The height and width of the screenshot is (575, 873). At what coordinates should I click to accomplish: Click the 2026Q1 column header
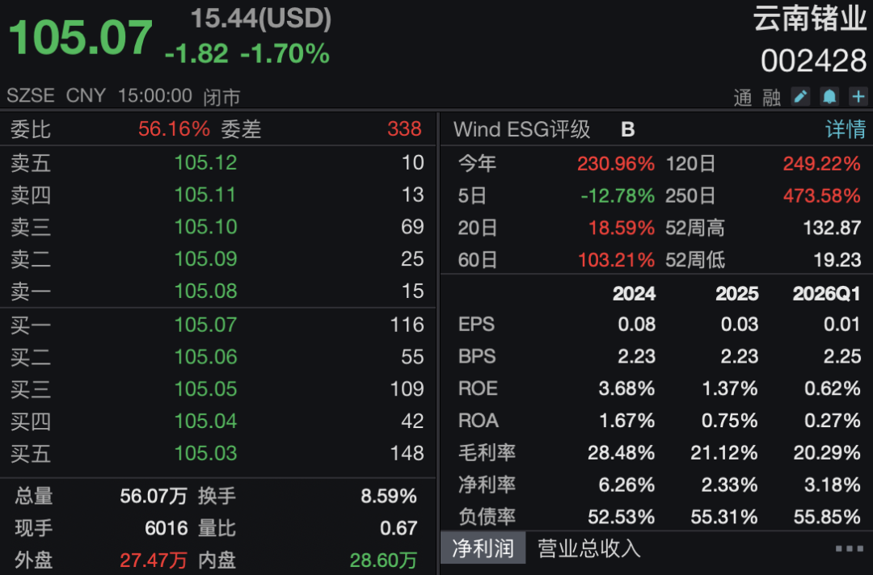click(826, 294)
